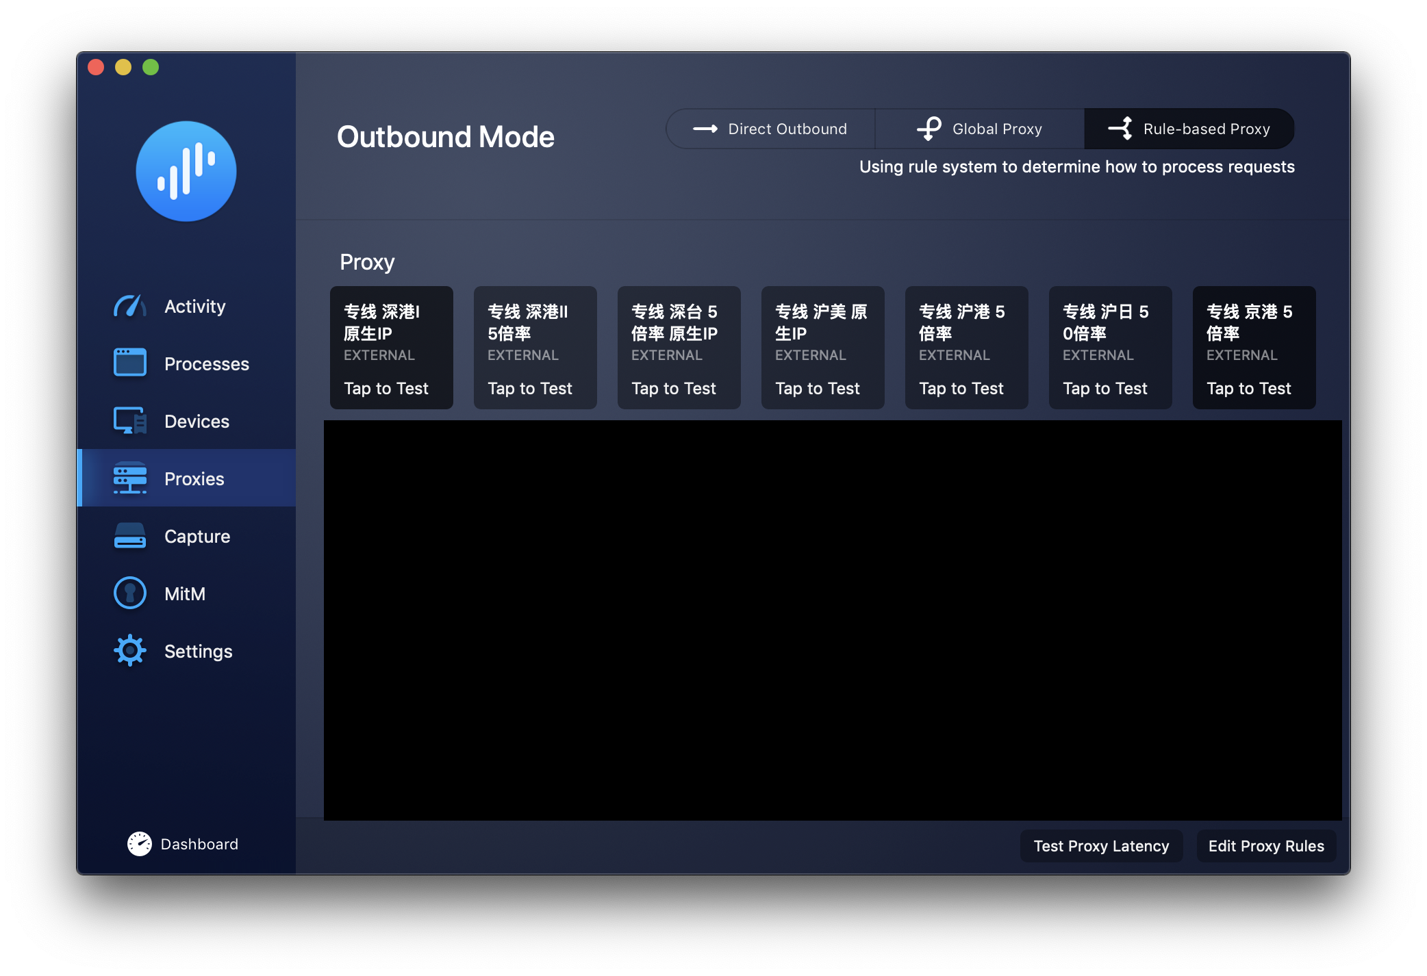Click Test Proxy Latency button
Screen dimensions: 1427x976
(1100, 845)
